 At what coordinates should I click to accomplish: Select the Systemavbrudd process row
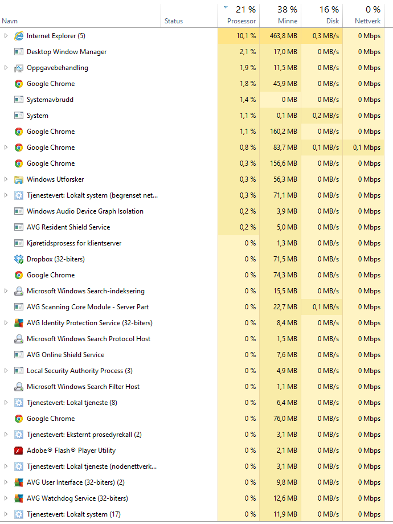[192, 100]
